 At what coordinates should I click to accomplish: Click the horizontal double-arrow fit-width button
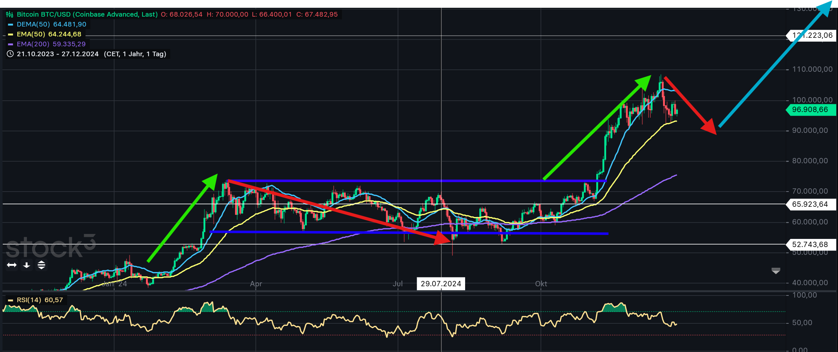click(x=12, y=265)
